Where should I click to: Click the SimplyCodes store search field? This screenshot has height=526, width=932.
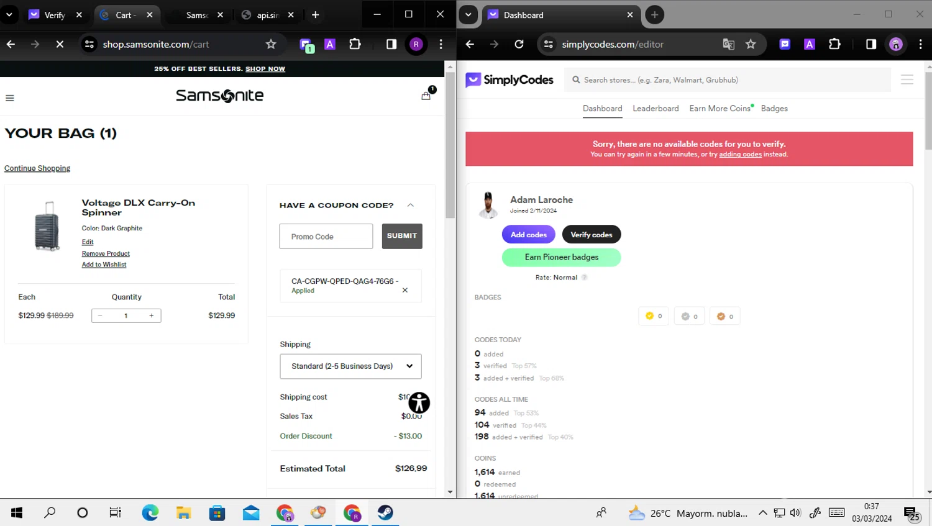728,80
